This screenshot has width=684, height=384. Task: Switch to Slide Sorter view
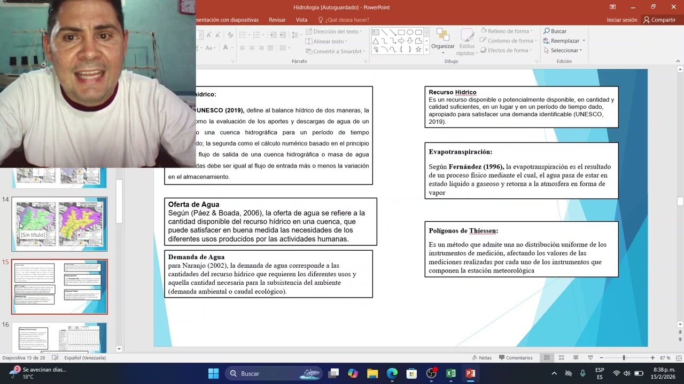point(561,358)
